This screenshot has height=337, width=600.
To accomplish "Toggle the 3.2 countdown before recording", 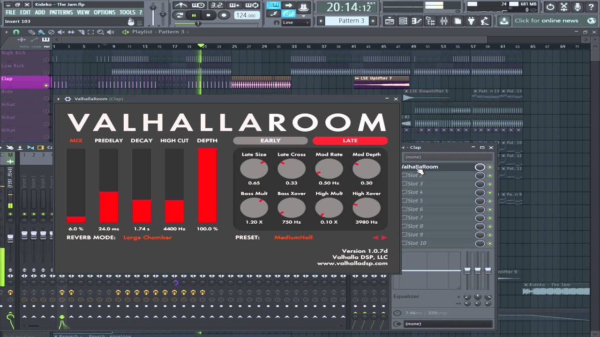I will pos(217,5).
